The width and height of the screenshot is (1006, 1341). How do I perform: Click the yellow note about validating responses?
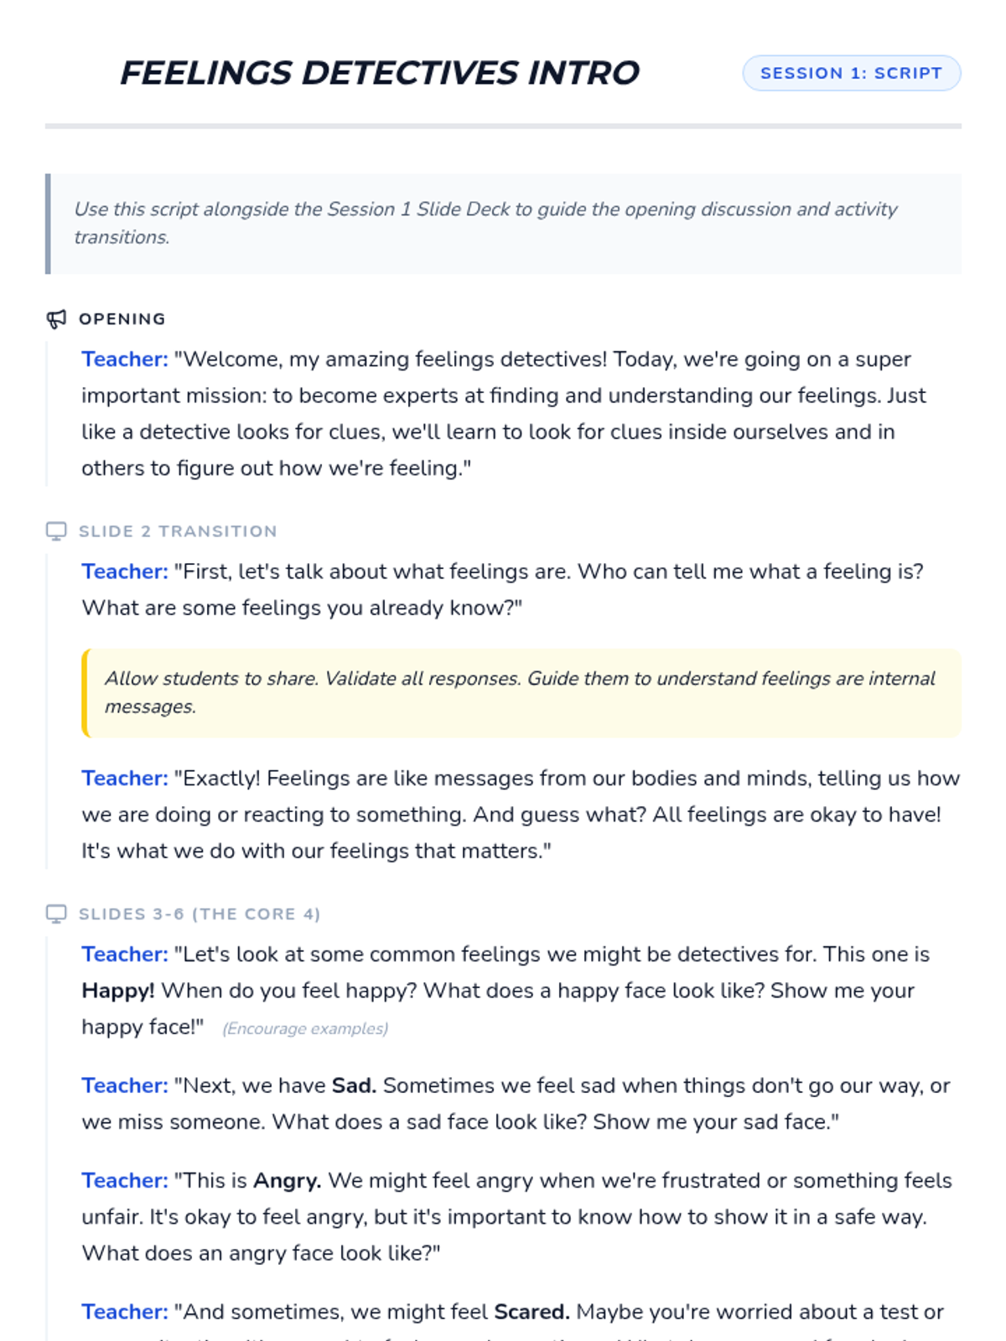(520, 692)
